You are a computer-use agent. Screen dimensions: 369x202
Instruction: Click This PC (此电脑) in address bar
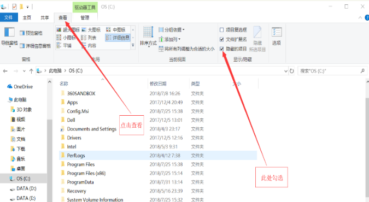click(x=55, y=71)
